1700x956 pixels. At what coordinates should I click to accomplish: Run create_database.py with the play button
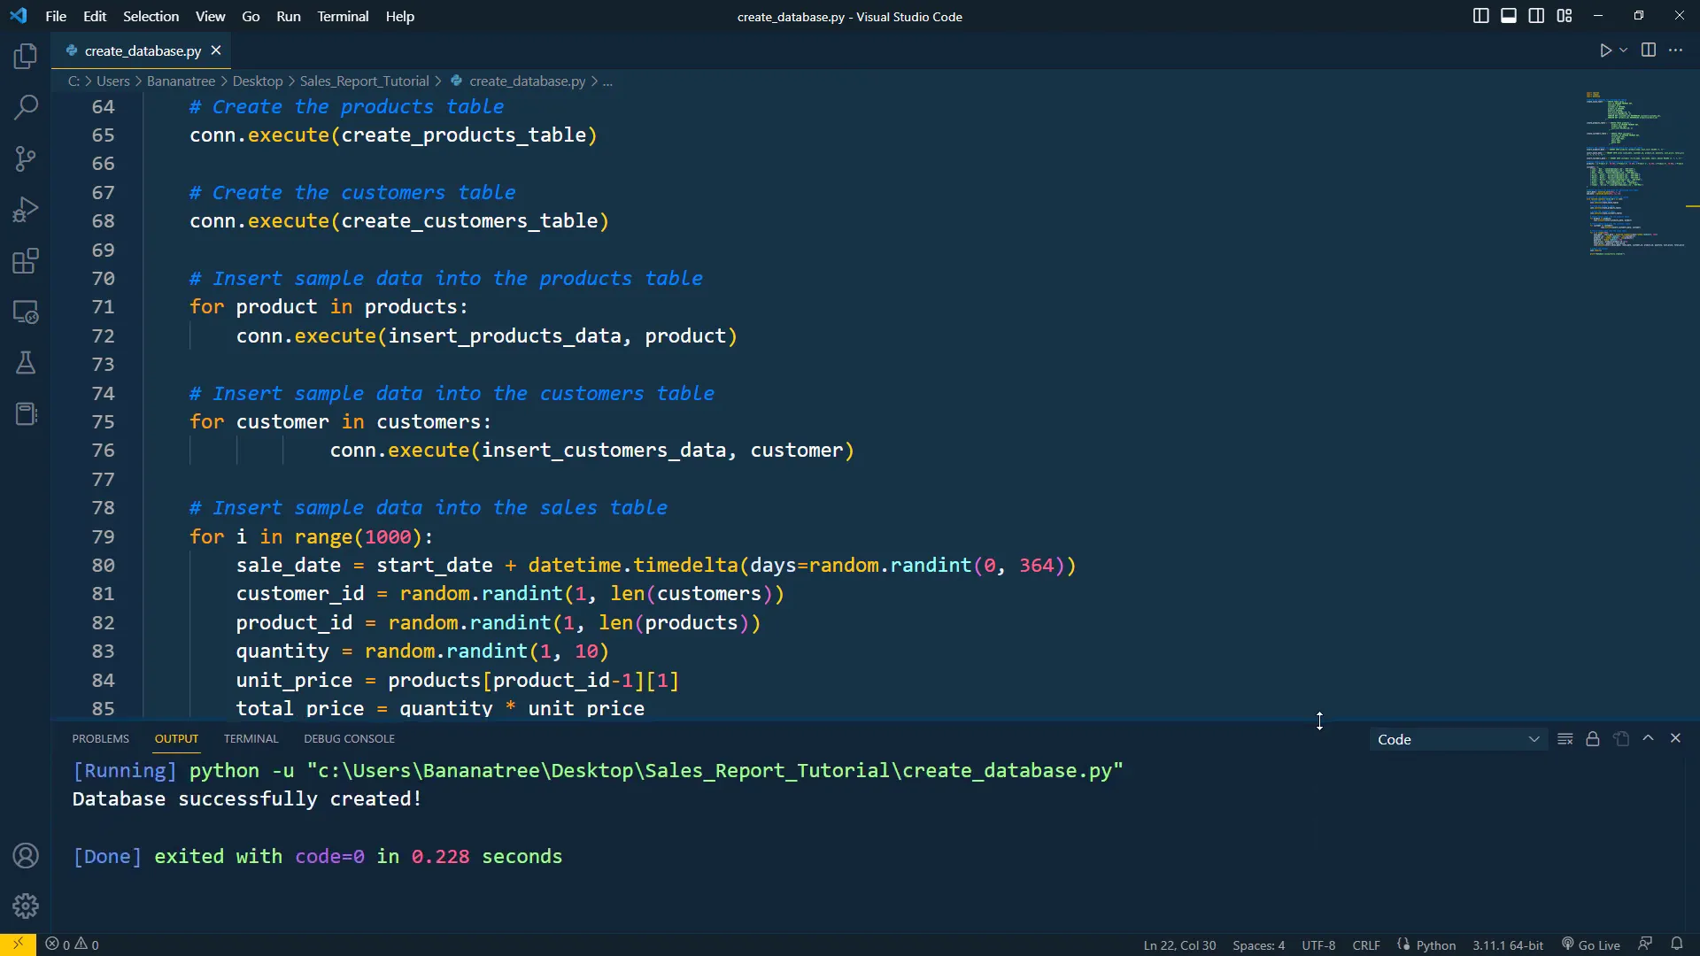pyautogui.click(x=1606, y=50)
